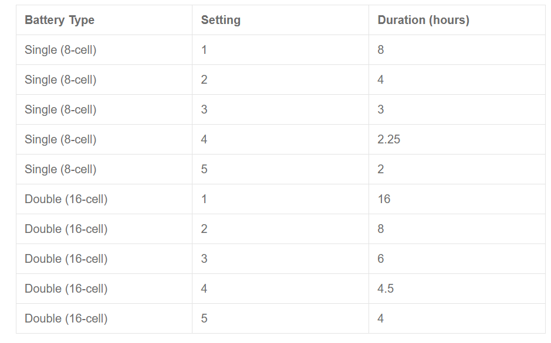
Task: Click setting 4 in the 2.25 duration row
Action: (204, 139)
